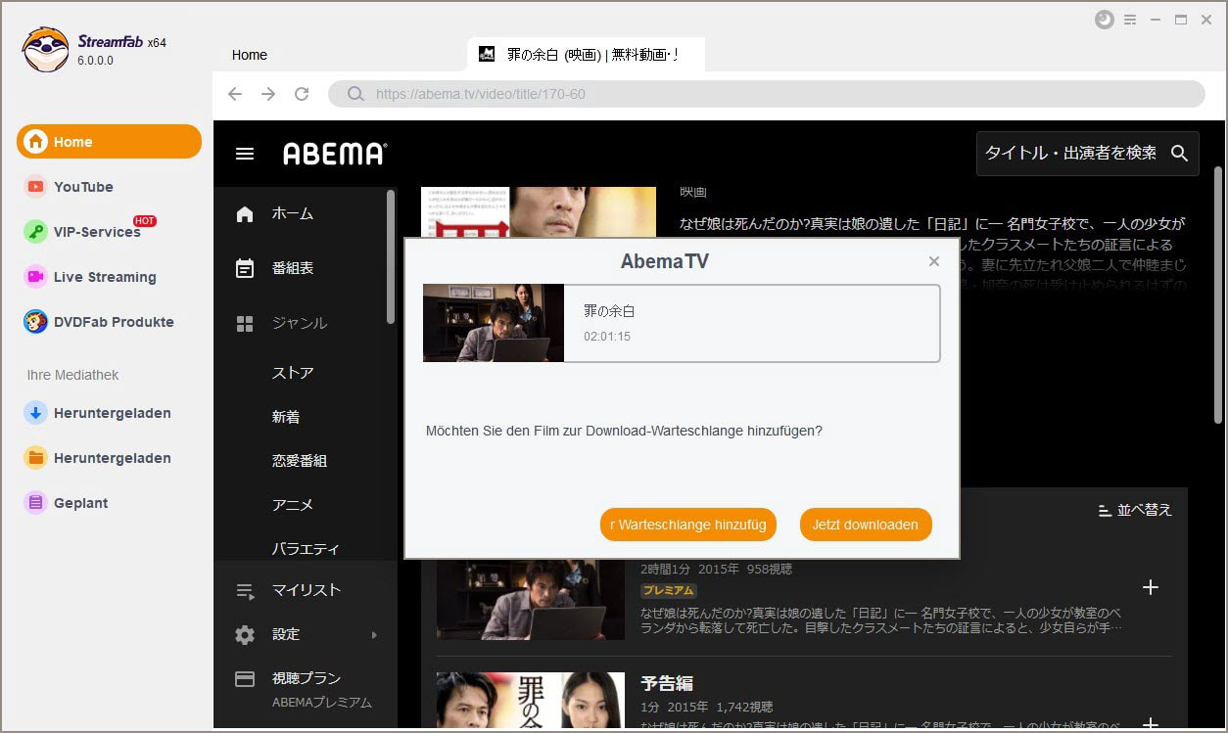Click the 予告編 trailer thumbnail
The image size is (1228, 733).
click(531, 701)
